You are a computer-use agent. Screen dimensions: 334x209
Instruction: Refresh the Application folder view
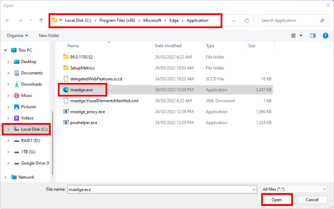247,21
